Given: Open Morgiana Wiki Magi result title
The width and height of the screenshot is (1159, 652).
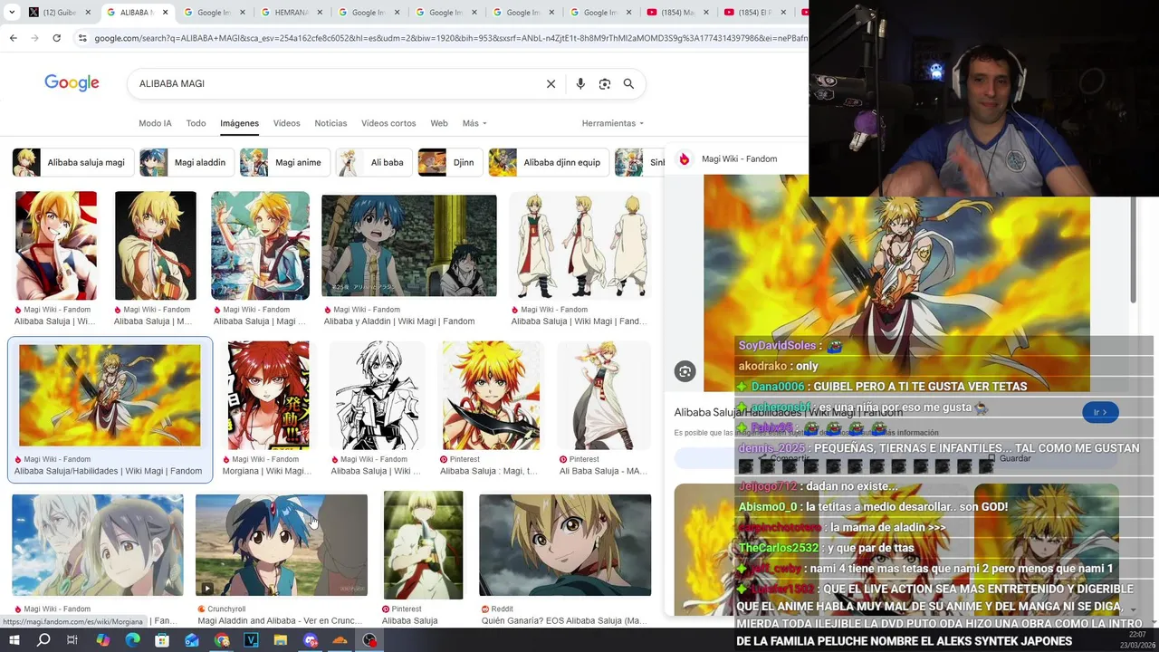Looking at the screenshot, I should click(266, 471).
